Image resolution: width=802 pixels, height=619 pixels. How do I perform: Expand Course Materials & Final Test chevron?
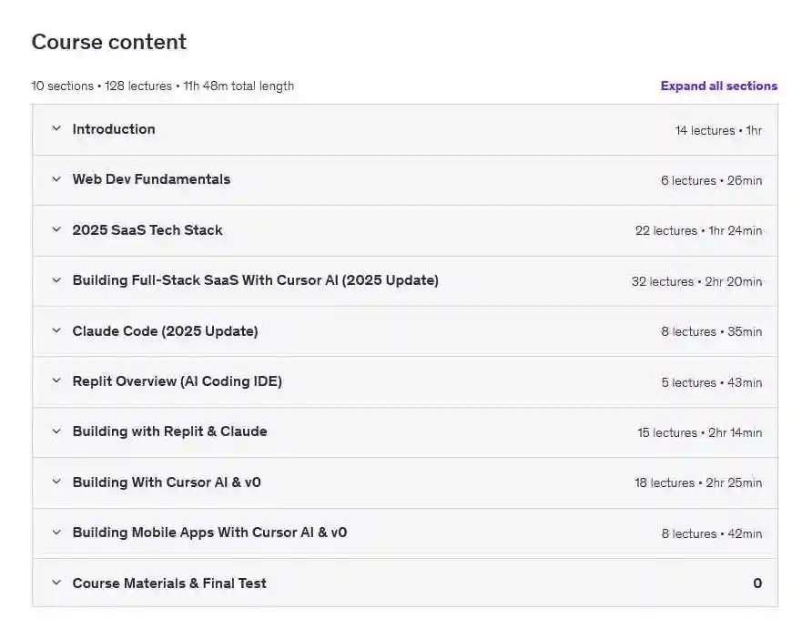(56, 583)
